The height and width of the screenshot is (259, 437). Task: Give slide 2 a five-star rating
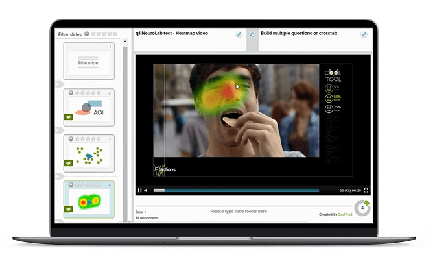click(x=99, y=93)
